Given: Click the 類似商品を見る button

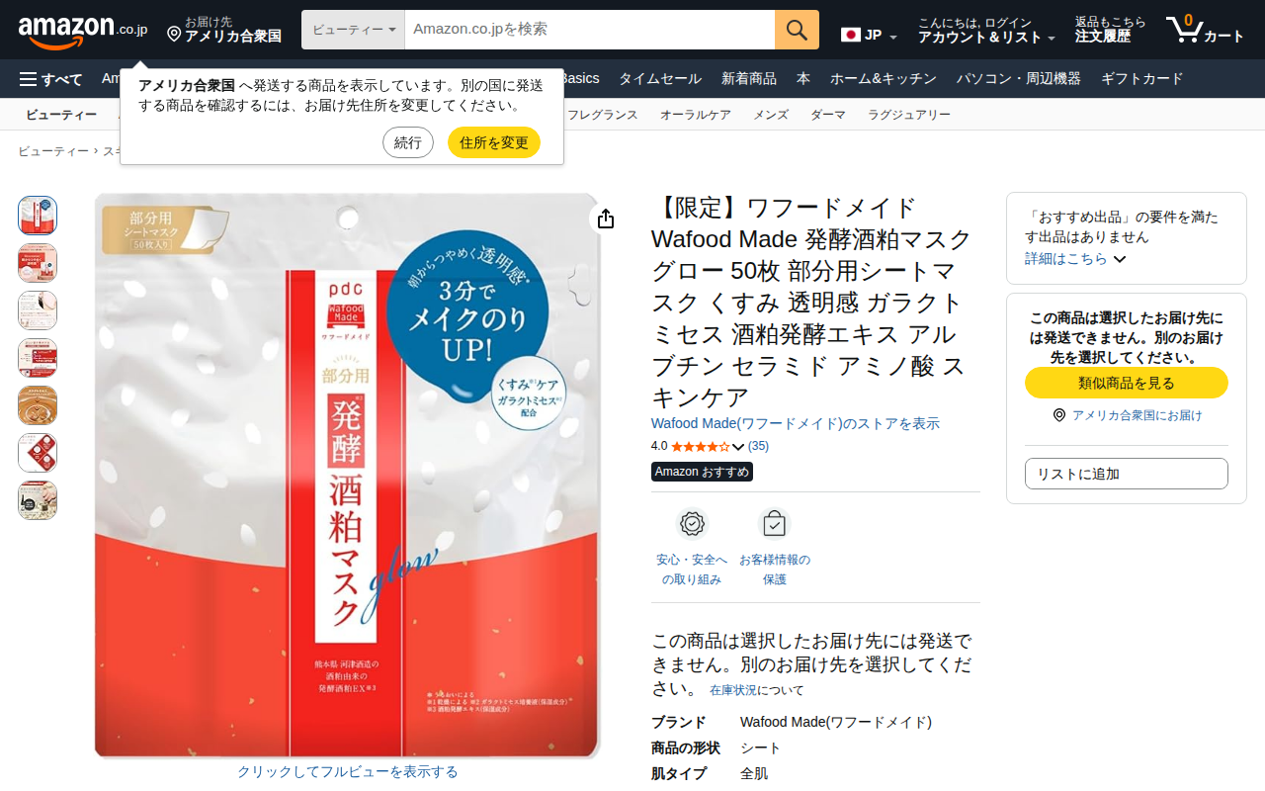Looking at the screenshot, I should tap(1127, 383).
